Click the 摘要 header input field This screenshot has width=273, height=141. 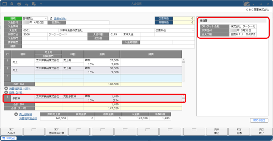coord(108,46)
